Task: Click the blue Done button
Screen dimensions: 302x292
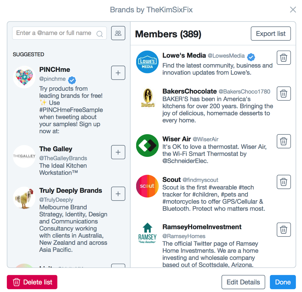Action: click(x=283, y=282)
